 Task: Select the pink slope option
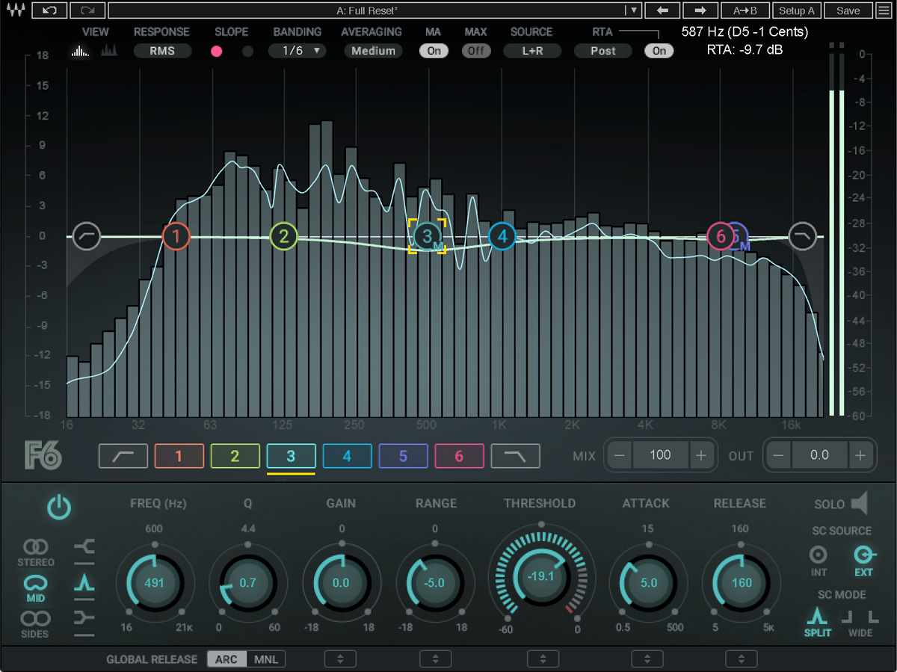point(217,52)
